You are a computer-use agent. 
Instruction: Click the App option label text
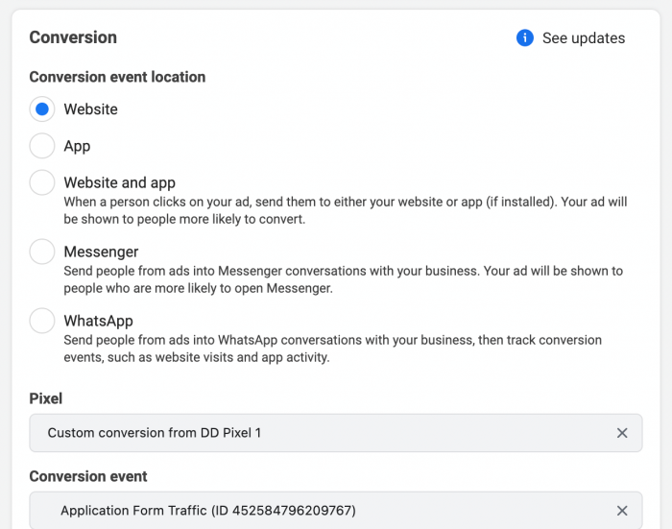pyautogui.click(x=77, y=146)
